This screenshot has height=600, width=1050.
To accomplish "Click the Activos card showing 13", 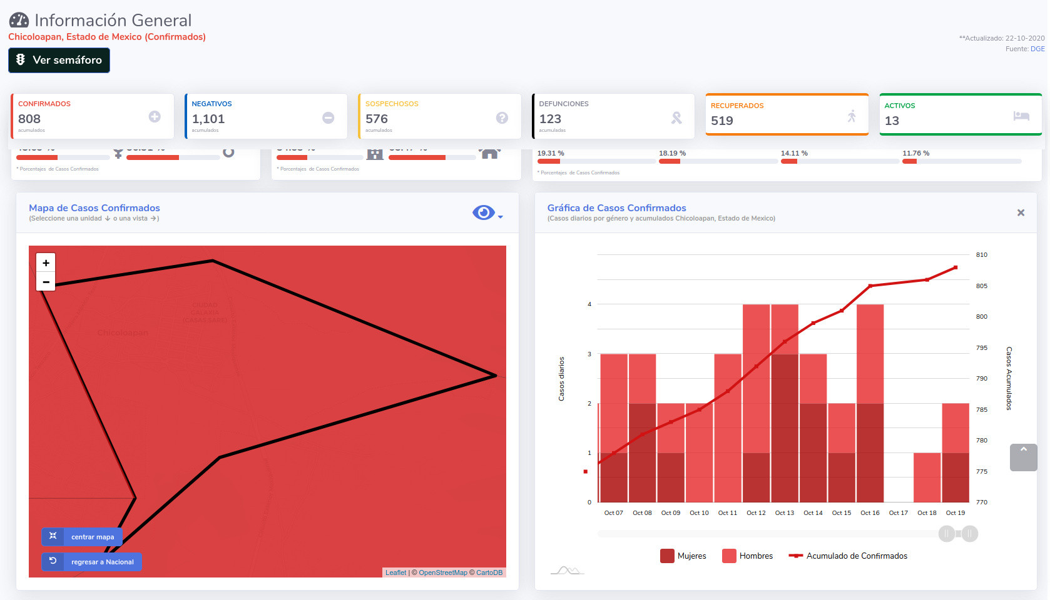I will point(961,114).
